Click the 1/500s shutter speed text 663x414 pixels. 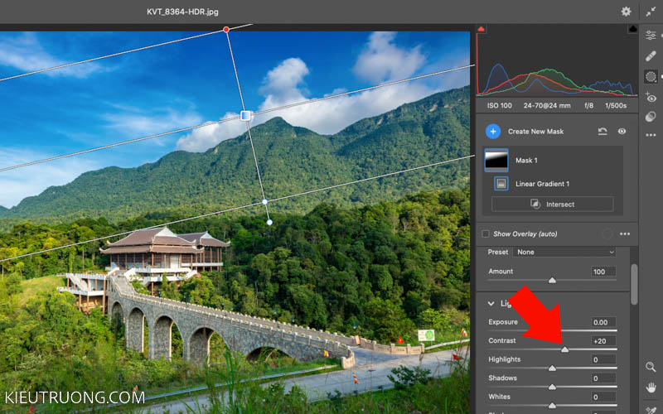click(x=616, y=106)
